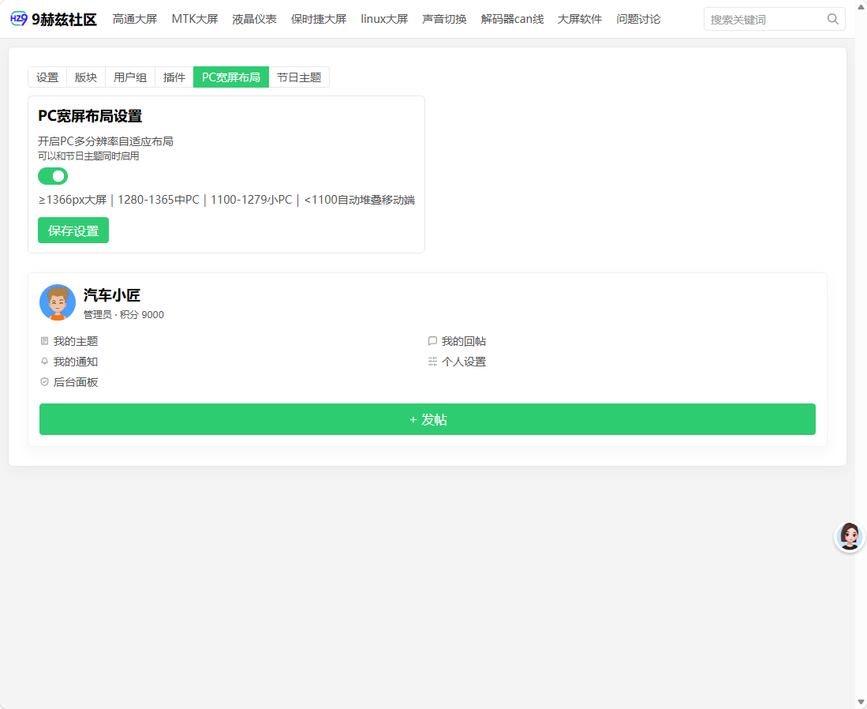The image size is (867, 709).
Task: Open MTK大屏 in the navigation
Action: [x=195, y=20]
